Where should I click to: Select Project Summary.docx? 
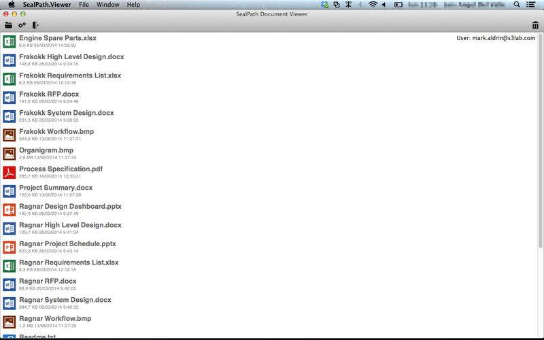(56, 188)
